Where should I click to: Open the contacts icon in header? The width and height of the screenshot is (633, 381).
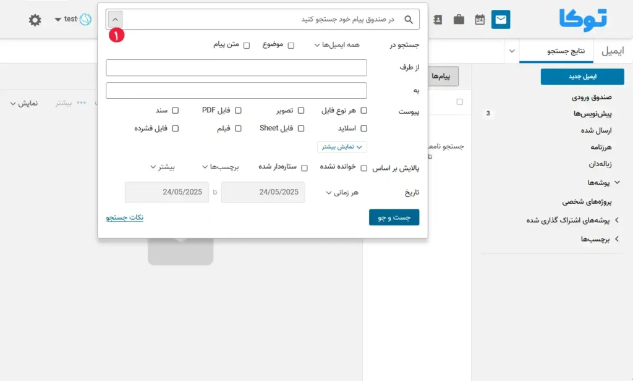[438, 19]
